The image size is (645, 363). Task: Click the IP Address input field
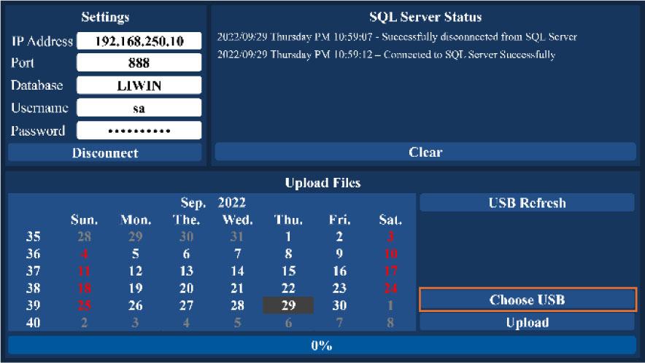pyautogui.click(x=139, y=41)
